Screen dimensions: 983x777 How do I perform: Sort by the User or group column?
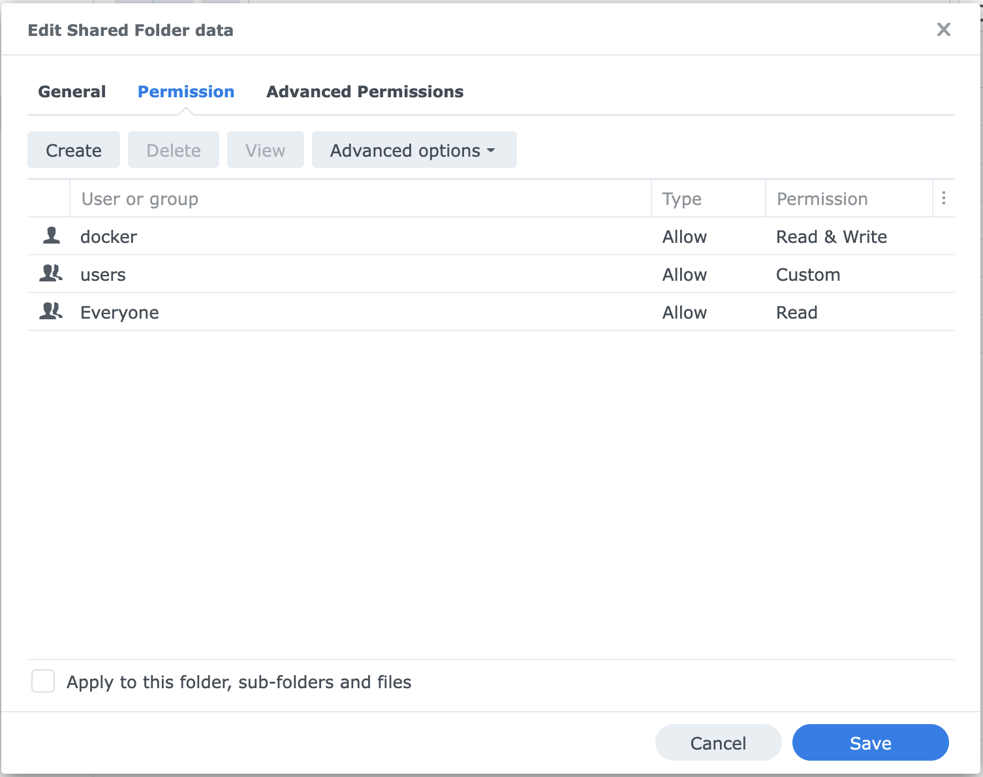coord(140,198)
